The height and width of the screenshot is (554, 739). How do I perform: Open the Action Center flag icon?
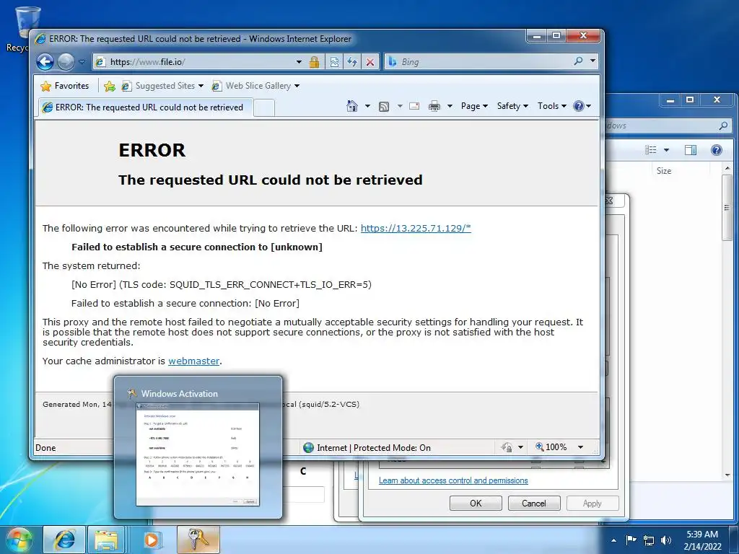[x=631, y=540]
